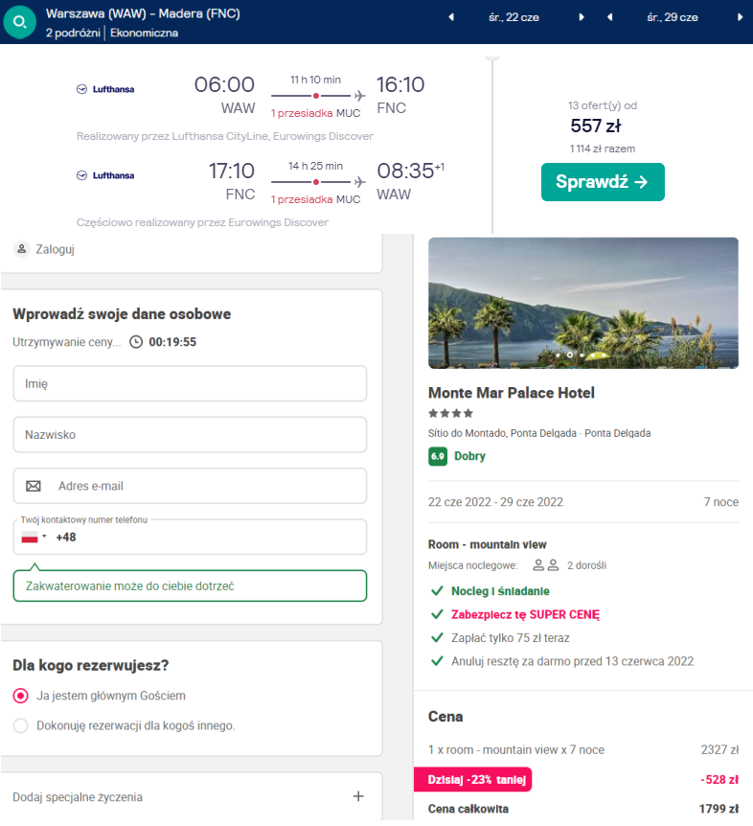Open the "Zaloguj" login link
This screenshot has height=826, width=753.
[55, 249]
